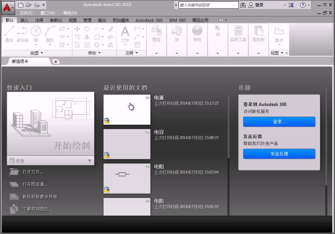
Task: Switch to the BIM 360 ribbon tab
Action: (x=177, y=20)
